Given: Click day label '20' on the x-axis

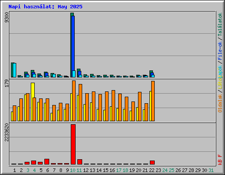Looking at the screenshot, I should pyautogui.click(x=139, y=170).
